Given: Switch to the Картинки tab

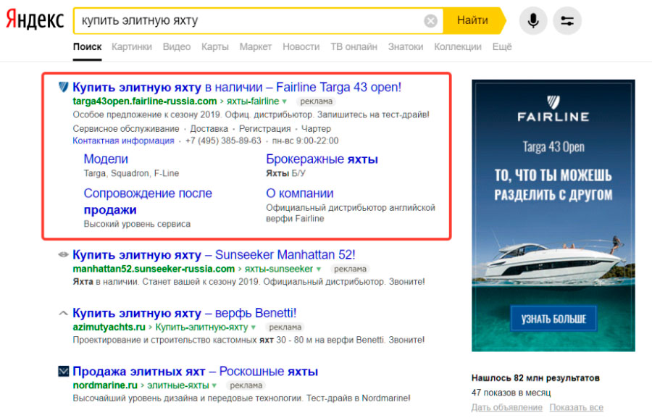Looking at the screenshot, I should point(132,47).
